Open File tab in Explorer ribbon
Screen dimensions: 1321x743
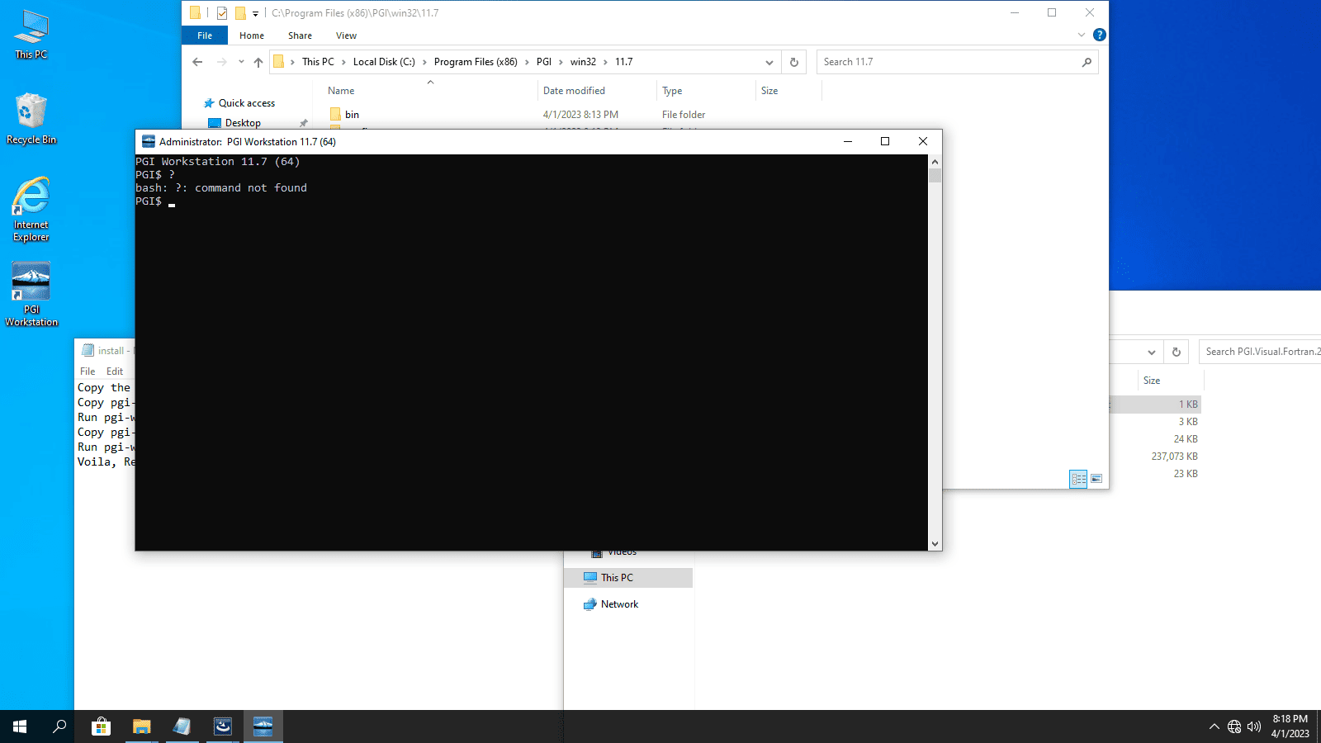point(205,35)
